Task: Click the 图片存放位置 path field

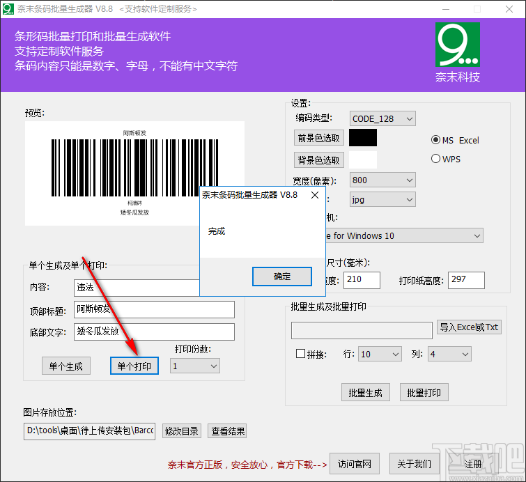Action: [89, 431]
